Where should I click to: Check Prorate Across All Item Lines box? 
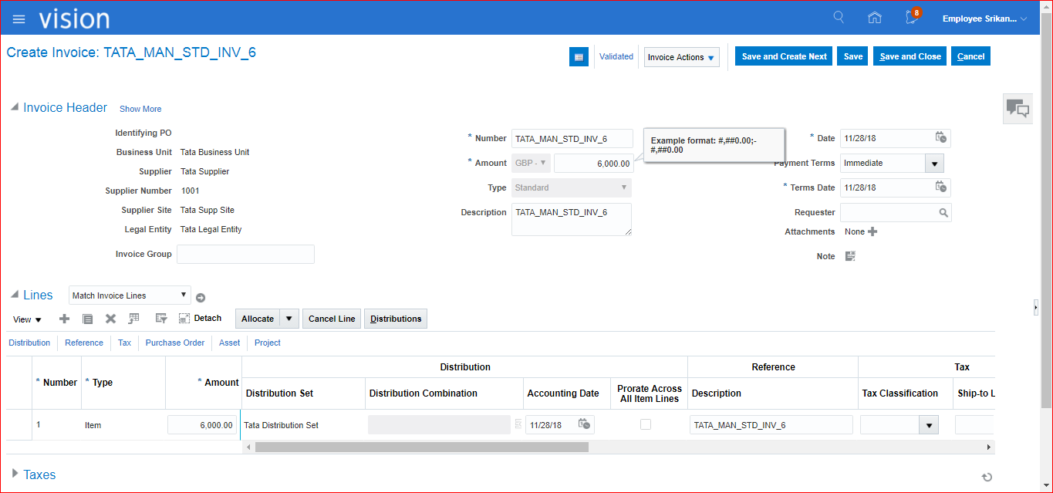pyautogui.click(x=646, y=424)
